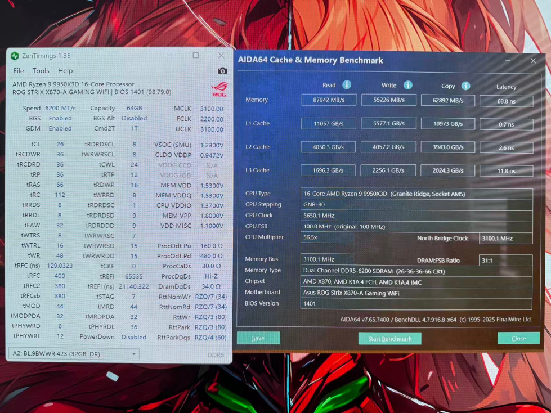
Task: Click PowerDown value Disabled
Action: coord(133,337)
